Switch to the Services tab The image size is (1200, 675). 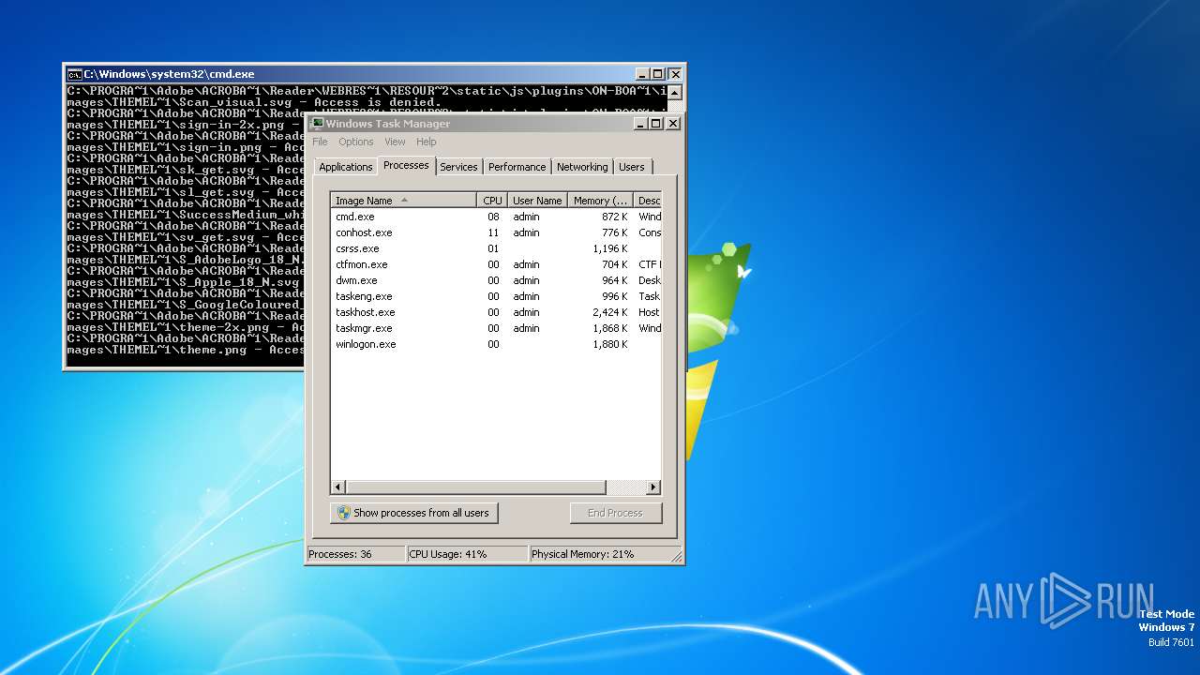tap(458, 167)
